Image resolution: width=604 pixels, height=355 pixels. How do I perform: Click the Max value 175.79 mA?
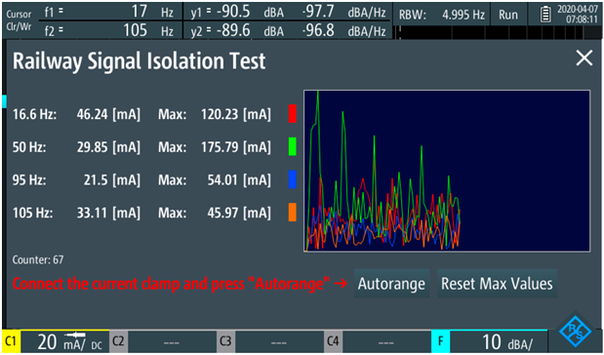point(236,147)
